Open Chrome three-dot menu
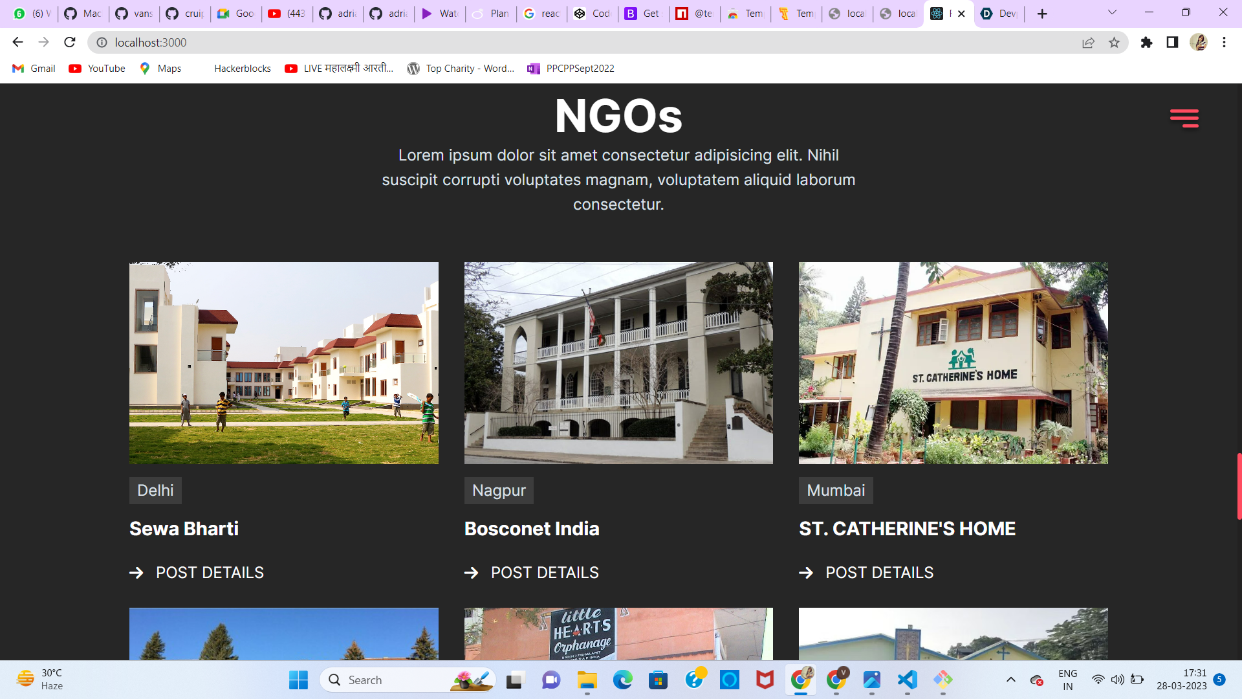This screenshot has height=699, width=1242. (x=1224, y=42)
